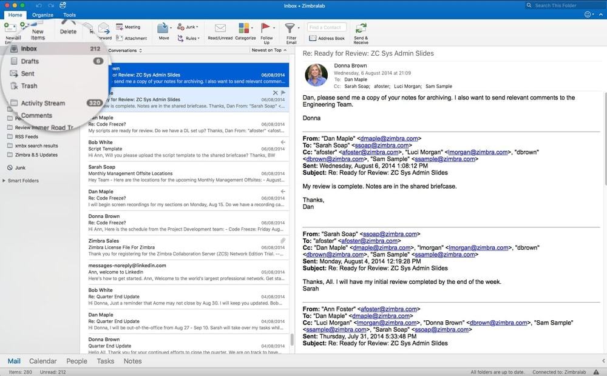The image size is (607, 376).
Task: Switch to the Tasks view
Action: click(x=105, y=361)
